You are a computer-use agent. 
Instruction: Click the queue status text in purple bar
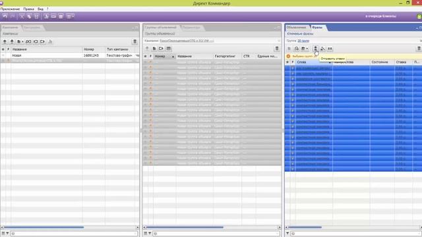(x=380, y=16)
